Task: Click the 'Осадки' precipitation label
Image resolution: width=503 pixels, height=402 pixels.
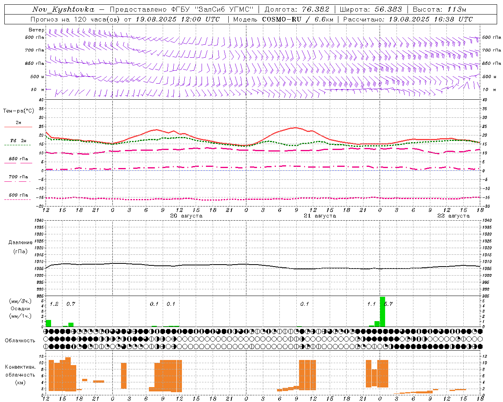Action: click(20, 309)
